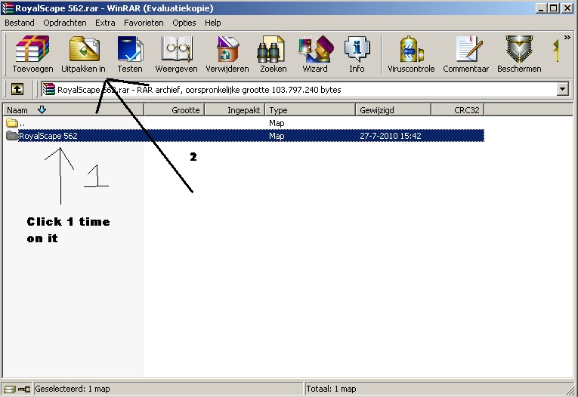The width and height of the screenshot is (578, 397).
Task: Click the Beschermen protect icon
Action: point(519,54)
